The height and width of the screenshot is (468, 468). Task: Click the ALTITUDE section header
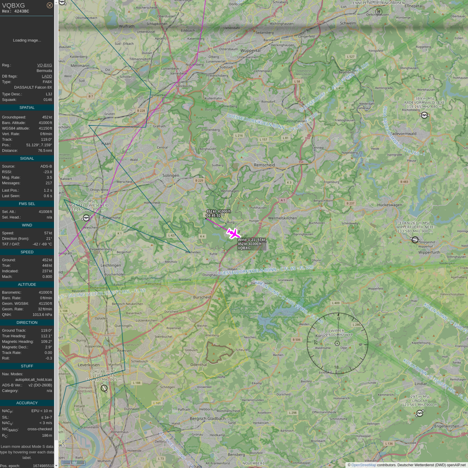click(27, 284)
